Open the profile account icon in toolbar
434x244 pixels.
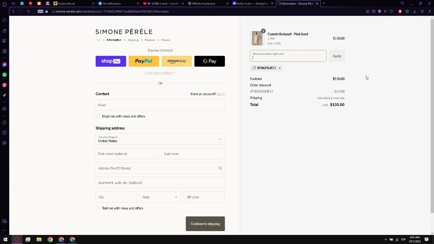click(x=429, y=11)
